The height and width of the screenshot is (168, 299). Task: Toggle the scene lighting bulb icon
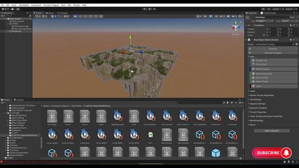pyautogui.click(x=211, y=16)
